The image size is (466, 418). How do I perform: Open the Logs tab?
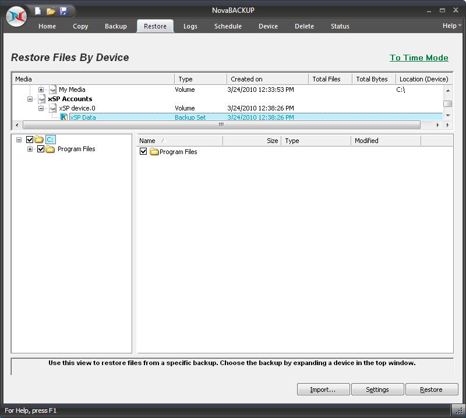click(x=190, y=26)
